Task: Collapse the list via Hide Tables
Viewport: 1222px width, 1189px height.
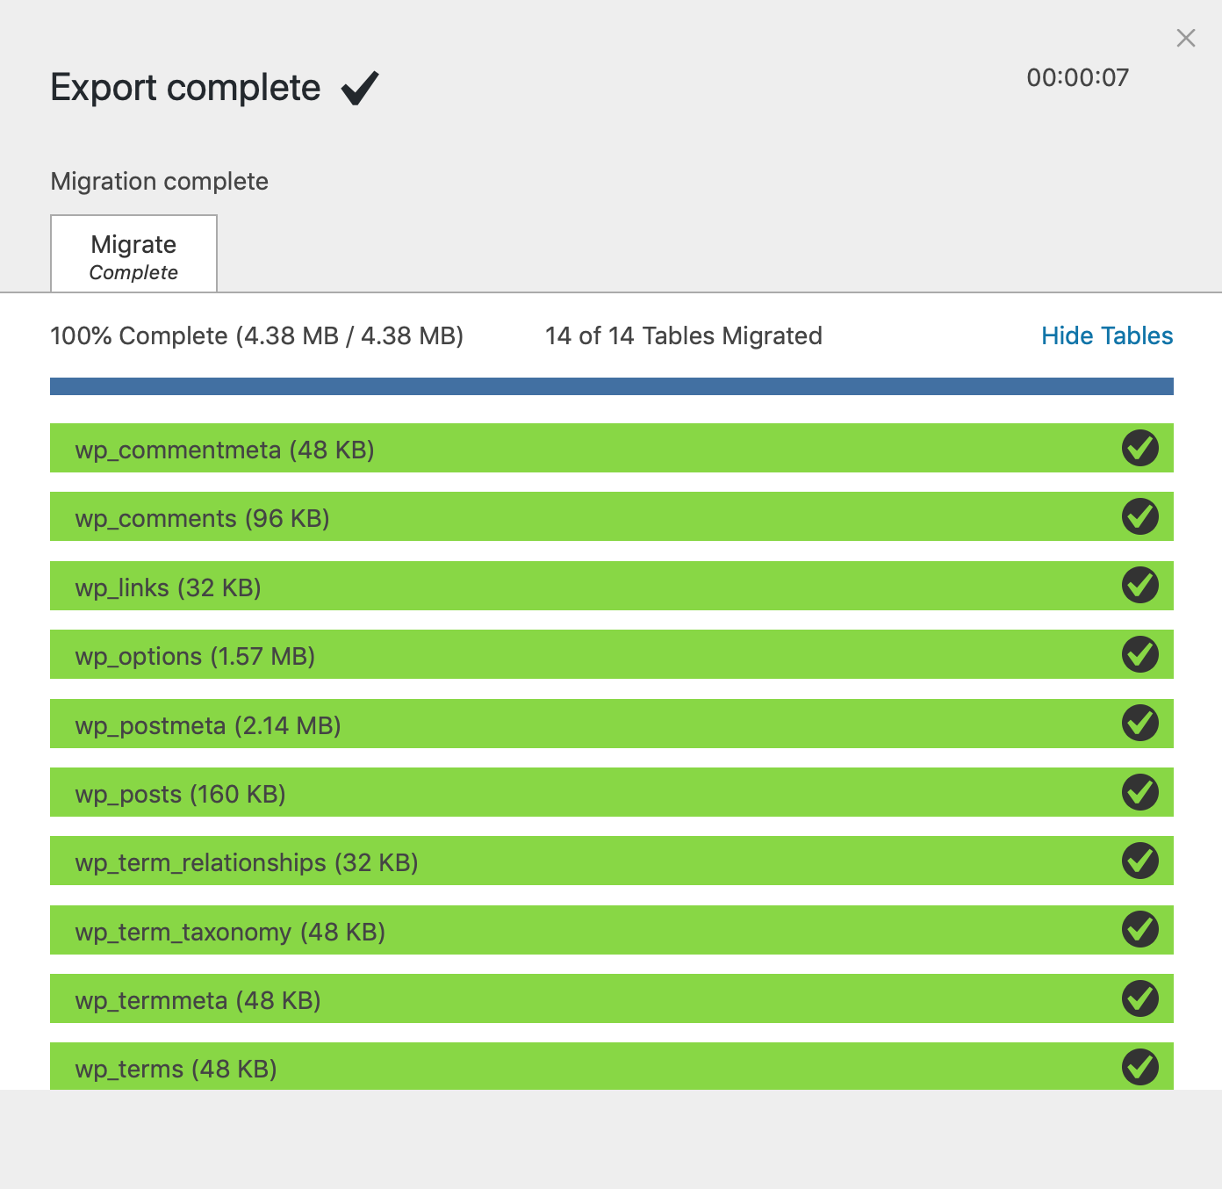Action: 1106,335
